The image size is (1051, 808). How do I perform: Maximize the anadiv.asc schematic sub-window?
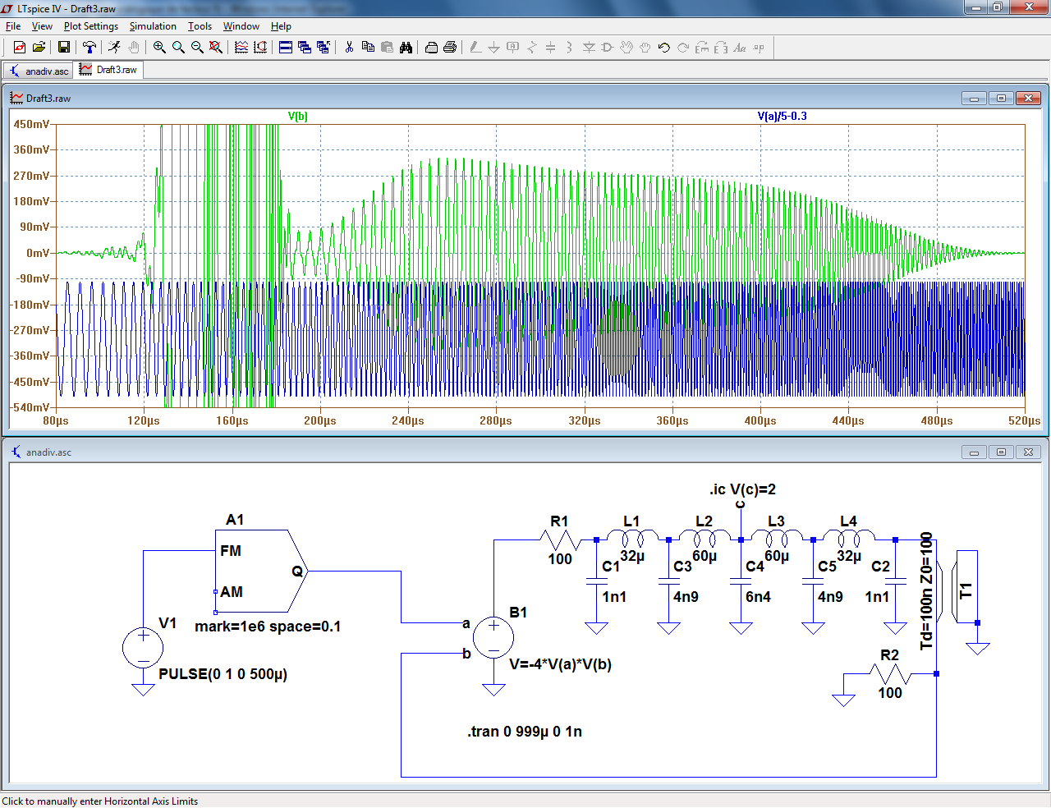click(x=1001, y=452)
